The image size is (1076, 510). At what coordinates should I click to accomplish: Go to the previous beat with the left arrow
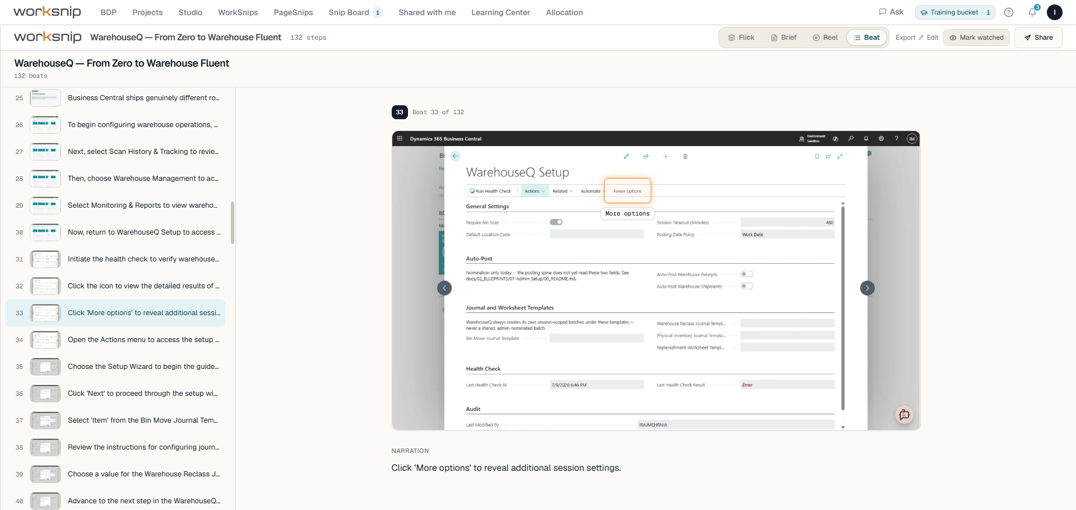444,288
